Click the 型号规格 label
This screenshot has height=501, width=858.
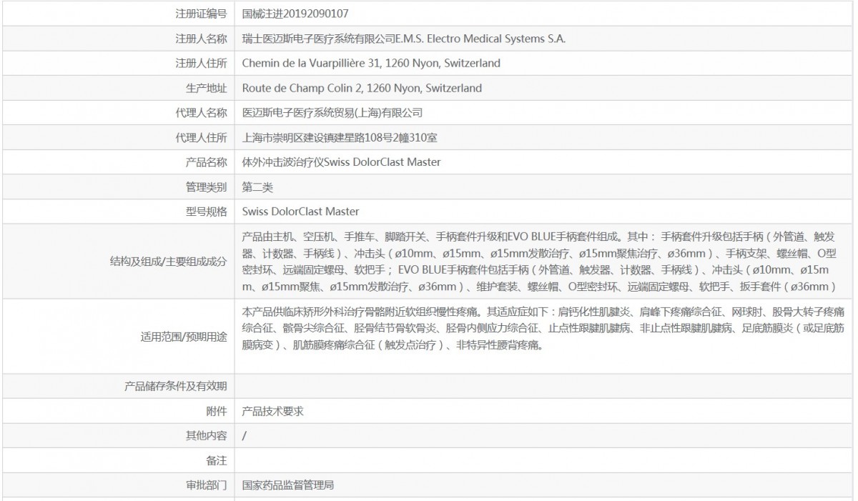coord(206,212)
